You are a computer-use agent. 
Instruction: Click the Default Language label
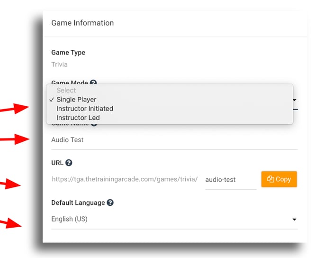pyautogui.click(x=78, y=203)
